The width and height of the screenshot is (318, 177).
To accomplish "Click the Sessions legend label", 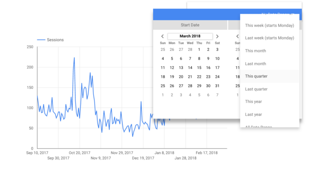I will (x=55, y=40).
